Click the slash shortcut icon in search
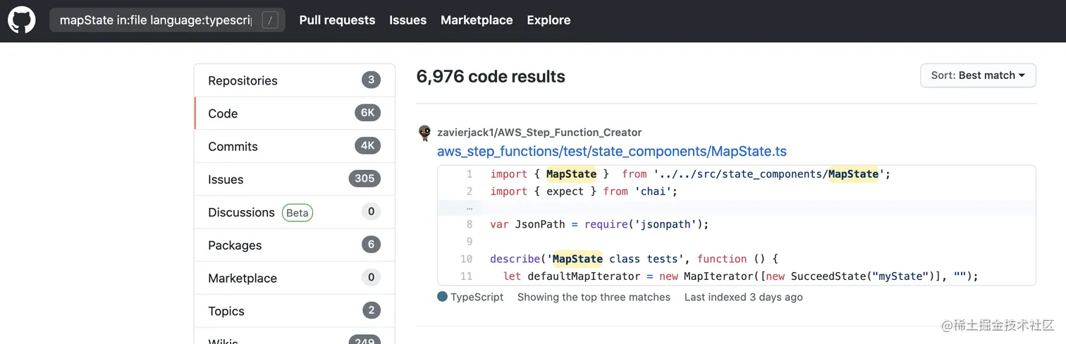 click(x=270, y=20)
